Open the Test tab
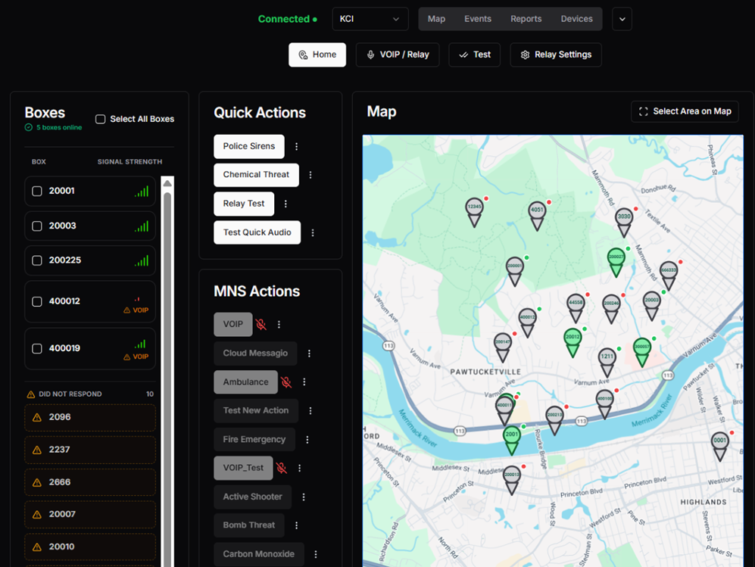 475,55
